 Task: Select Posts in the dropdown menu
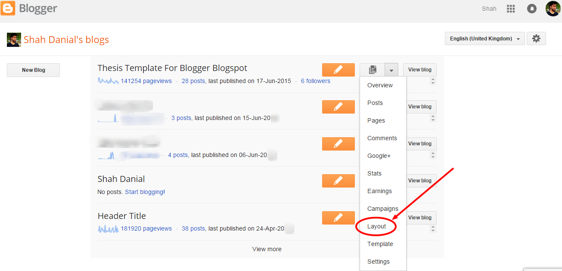click(383, 103)
